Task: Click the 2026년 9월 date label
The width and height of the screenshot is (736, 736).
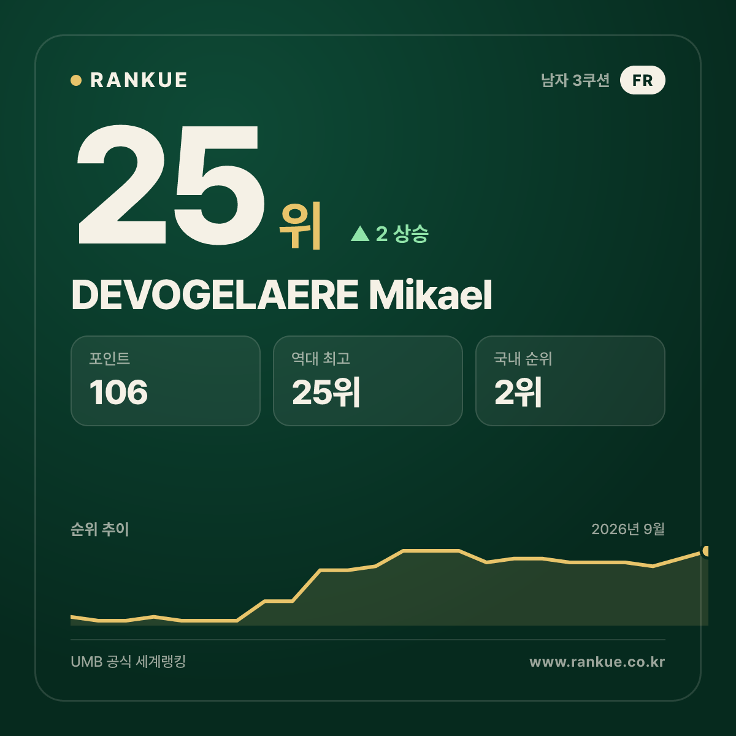Action: 628,529
